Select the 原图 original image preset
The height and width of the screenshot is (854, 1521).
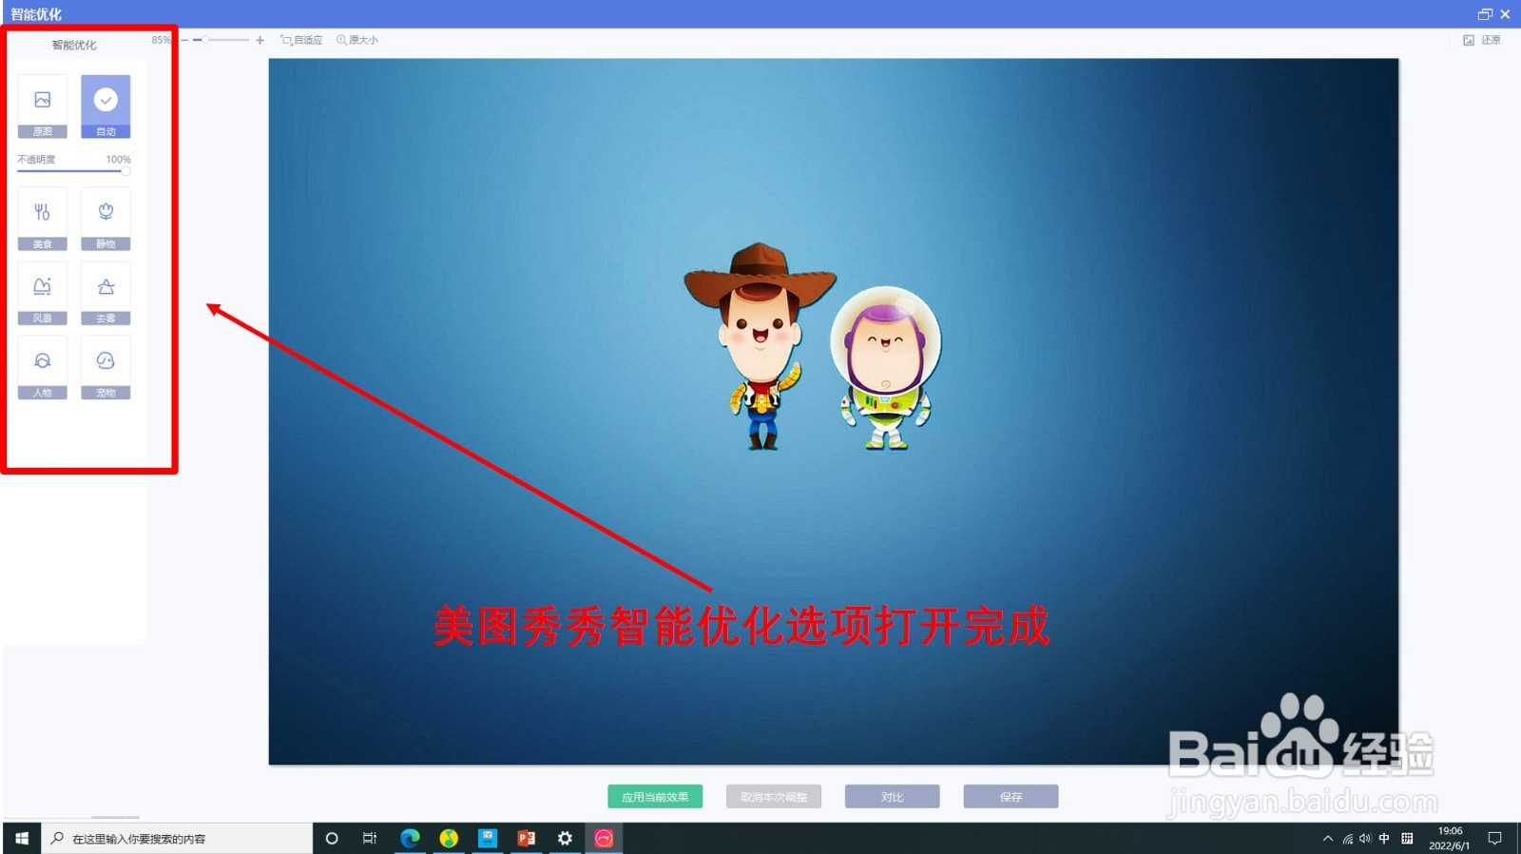(x=43, y=107)
